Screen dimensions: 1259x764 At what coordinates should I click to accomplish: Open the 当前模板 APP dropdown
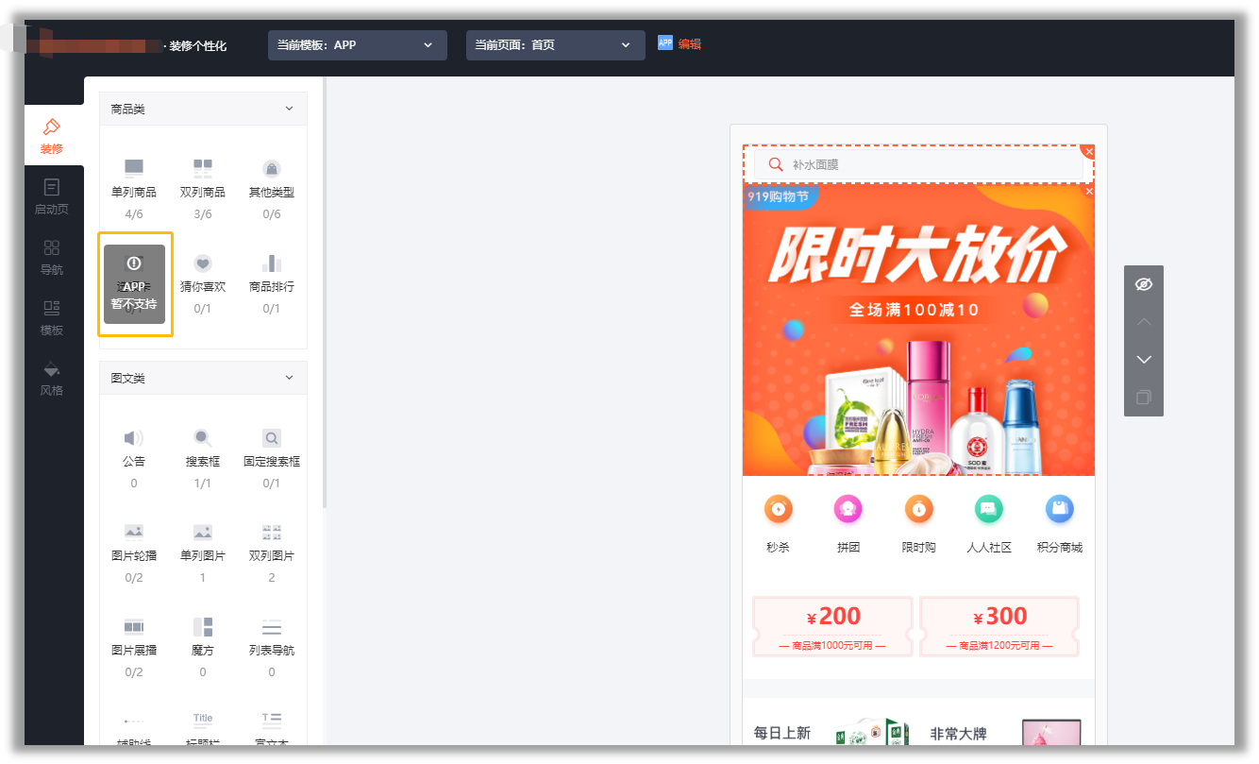[x=358, y=45]
